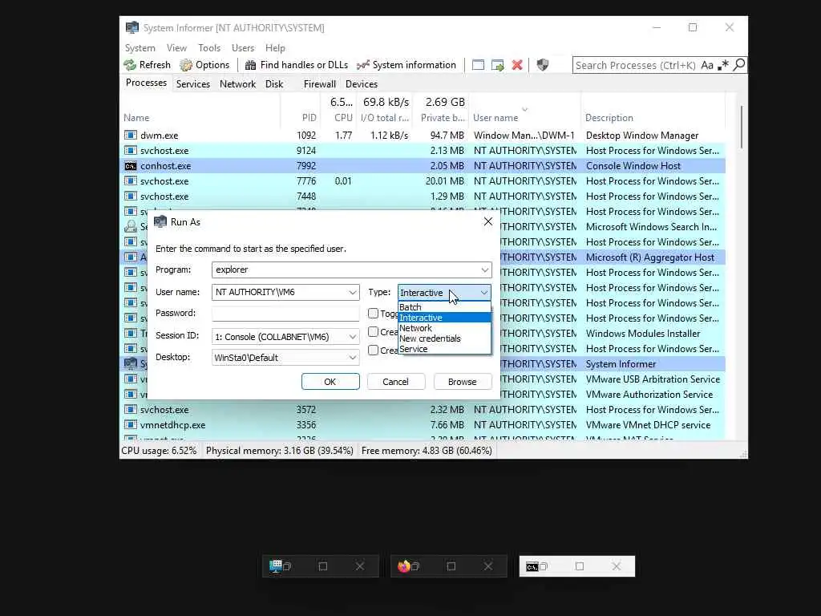Click the Run As dialog title icon
821x616 pixels.
click(160, 222)
